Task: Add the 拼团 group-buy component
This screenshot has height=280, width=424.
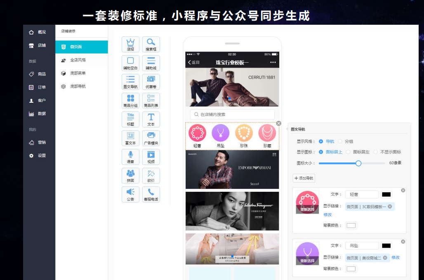Action: [x=131, y=175]
